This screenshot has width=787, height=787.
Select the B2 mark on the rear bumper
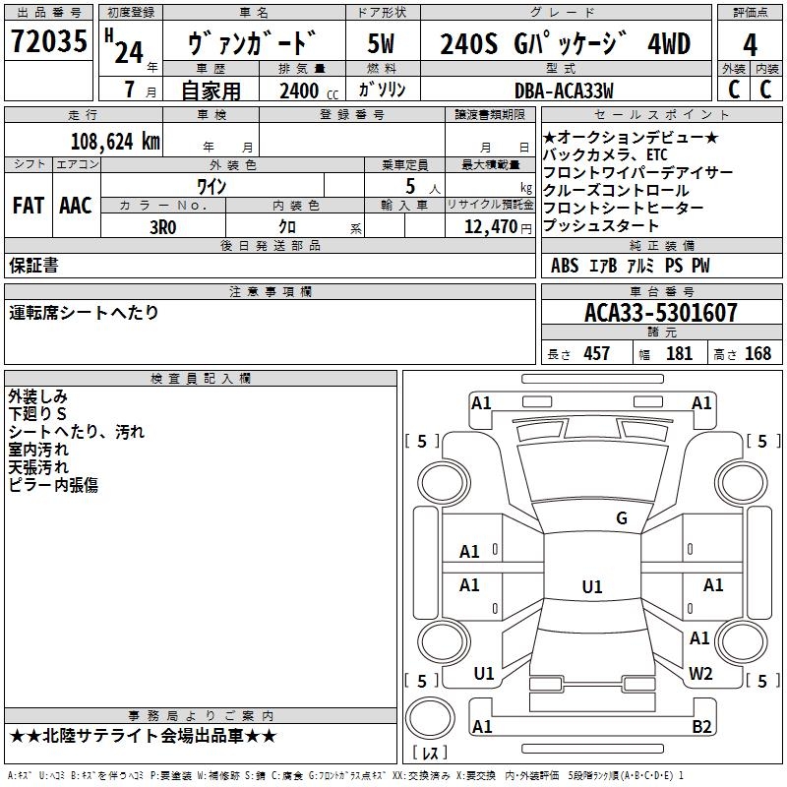(x=701, y=726)
